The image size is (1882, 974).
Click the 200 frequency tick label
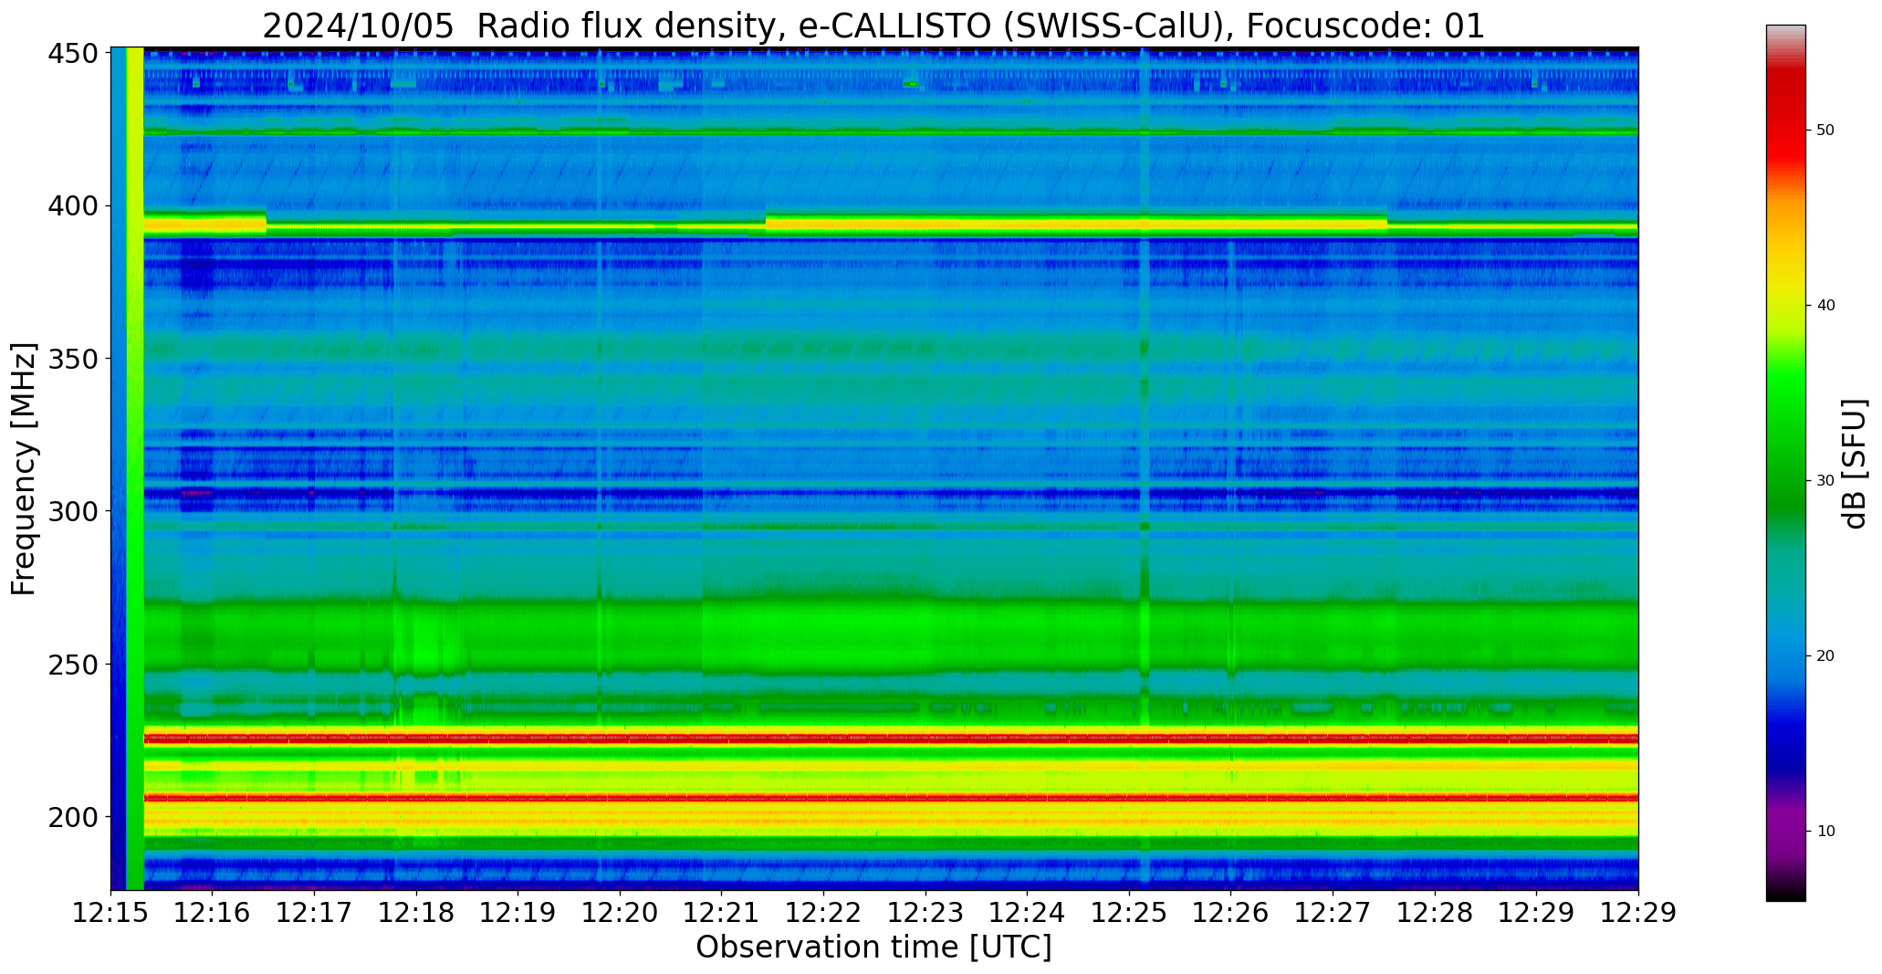pyautogui.click(x=72, y=817)
